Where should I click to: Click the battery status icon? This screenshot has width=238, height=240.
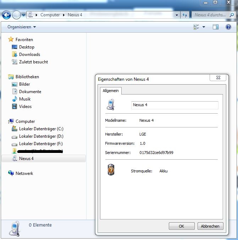(111, 170)
